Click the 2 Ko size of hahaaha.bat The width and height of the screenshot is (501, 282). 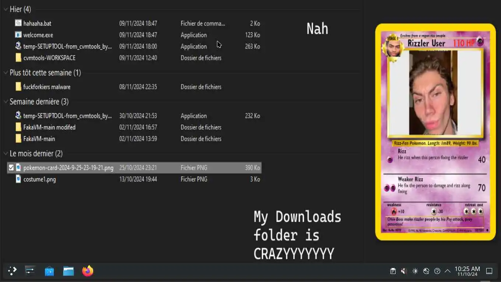coord(255,23)
